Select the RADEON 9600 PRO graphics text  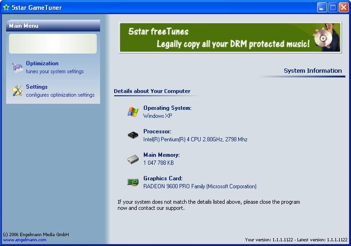pos(200,186)
